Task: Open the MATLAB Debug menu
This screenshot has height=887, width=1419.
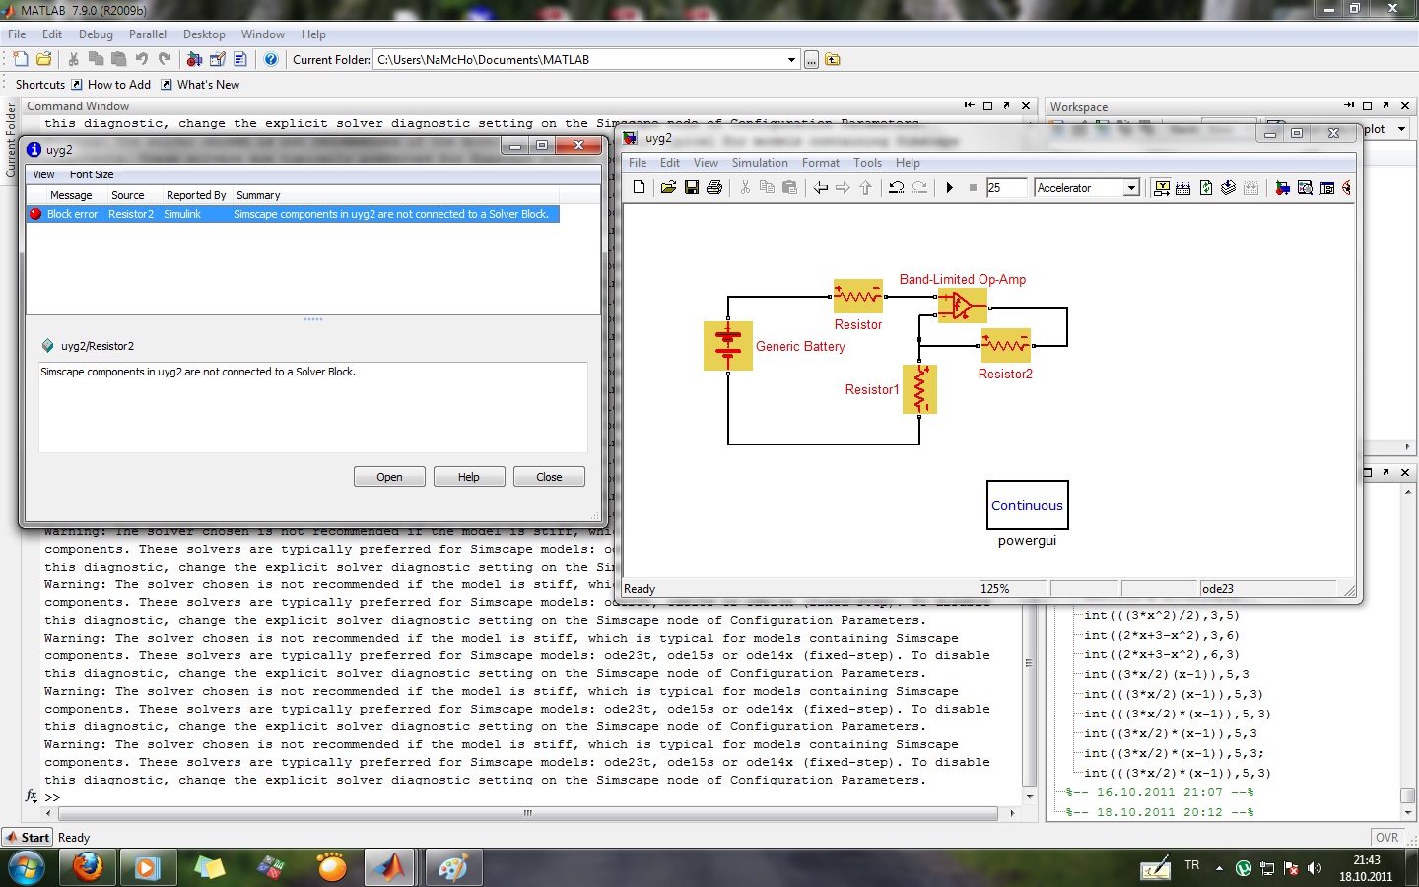Action: (96, 34)
